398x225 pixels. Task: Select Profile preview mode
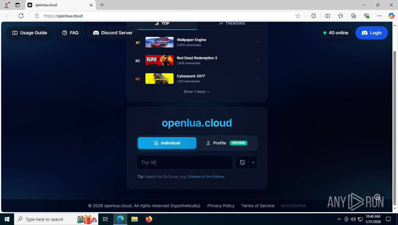tap(227, 143)
